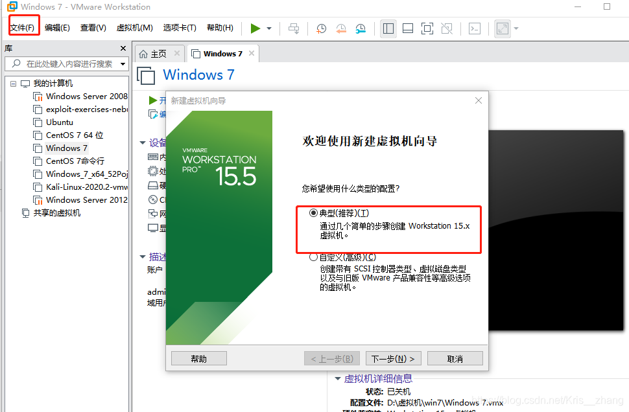Image resolution: width=629 pixels, height=412 pixels.
Task: Click the hard disk device icon
Action: (153, 185)
